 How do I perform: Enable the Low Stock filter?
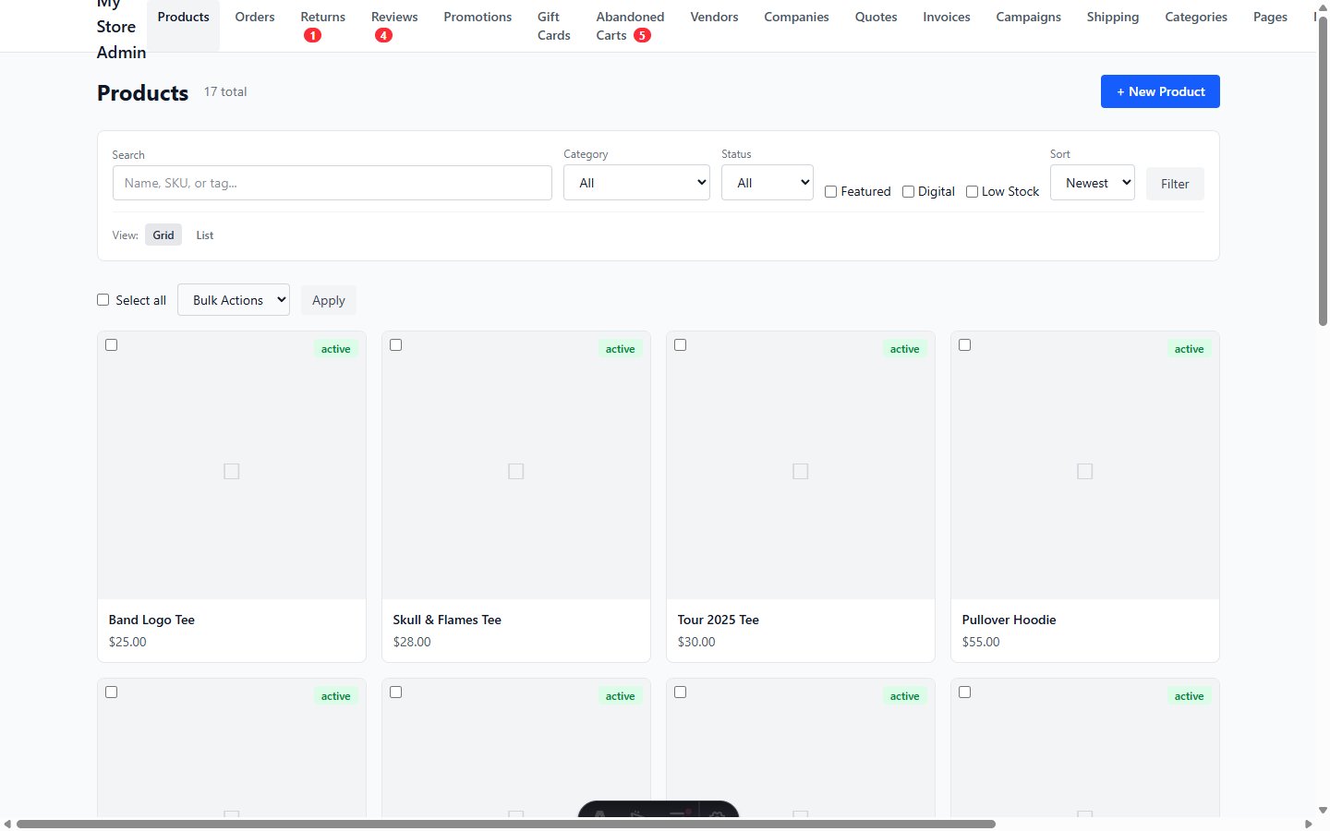[972, 191]
